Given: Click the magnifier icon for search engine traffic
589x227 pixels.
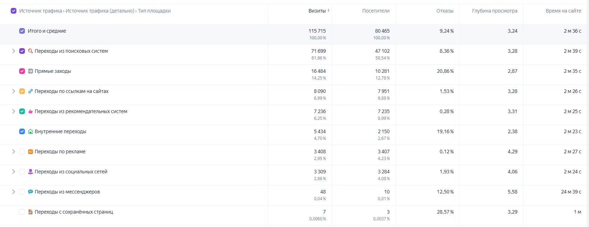Looking at the screenshot, I should click(x=30, y=51).
